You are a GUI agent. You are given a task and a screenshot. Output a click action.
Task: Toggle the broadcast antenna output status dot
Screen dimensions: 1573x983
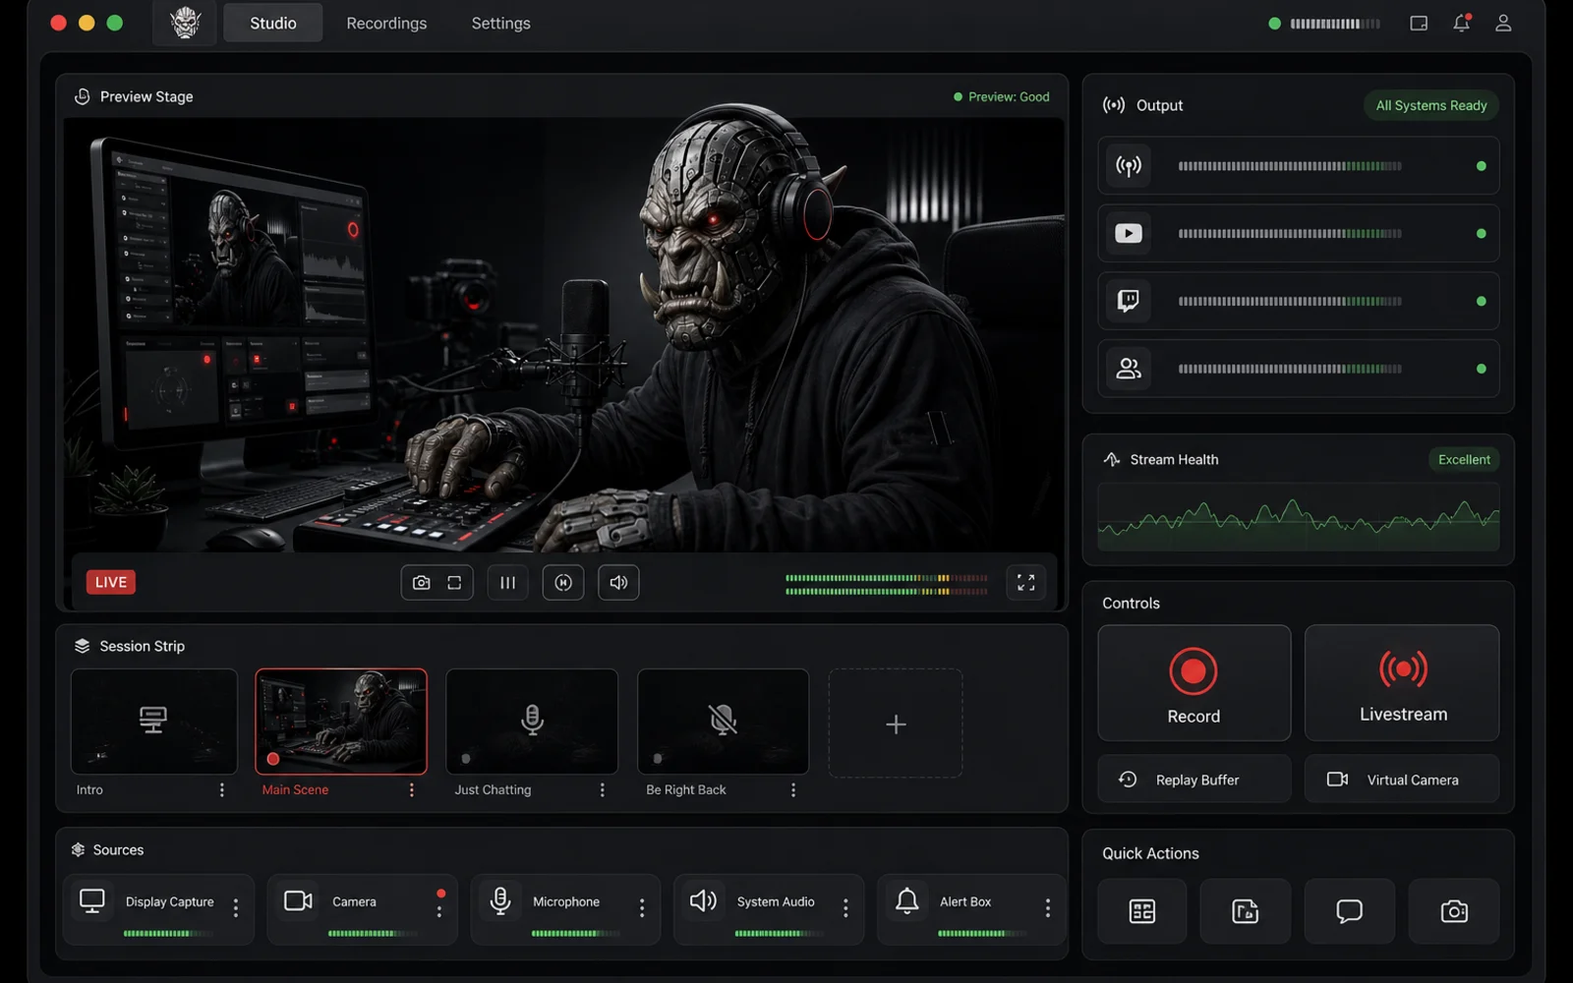[x=1482, y=166]
